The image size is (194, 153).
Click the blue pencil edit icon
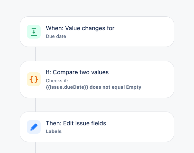34,127
